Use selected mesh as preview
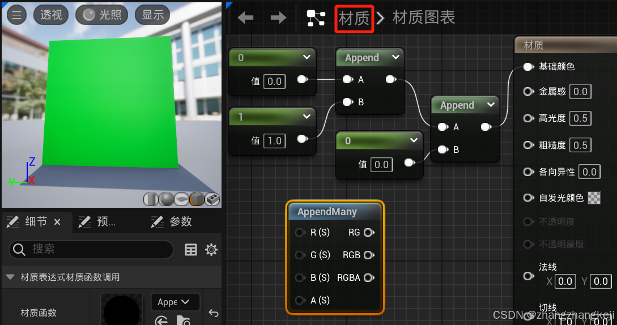 (212, 199)
